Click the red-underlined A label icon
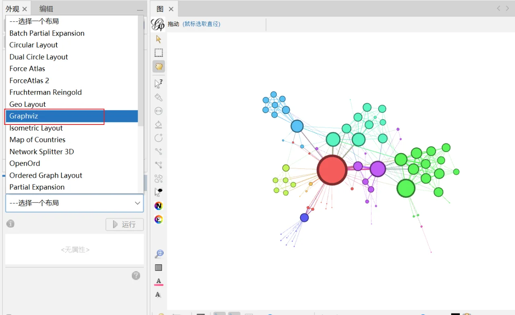The width and height of the screenshot is (515, 315). [x=159, y=282]
